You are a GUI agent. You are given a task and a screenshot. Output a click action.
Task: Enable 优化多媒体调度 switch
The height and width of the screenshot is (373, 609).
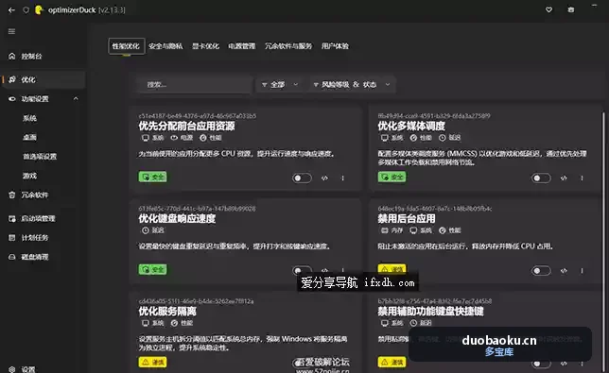(x=541, y=178)
